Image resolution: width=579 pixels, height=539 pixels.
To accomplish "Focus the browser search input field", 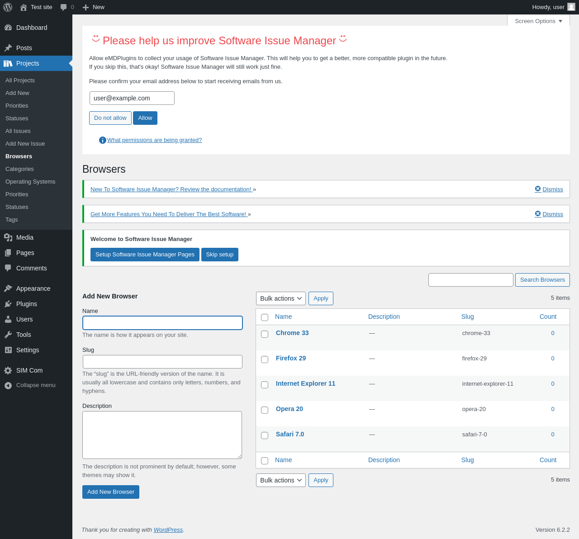I will (471, 280).
